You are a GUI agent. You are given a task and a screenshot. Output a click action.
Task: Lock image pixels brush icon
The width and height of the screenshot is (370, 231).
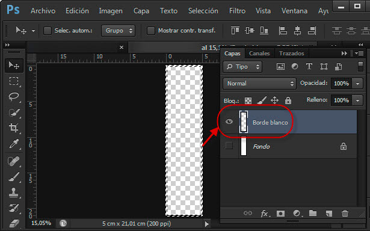(262, 100)
